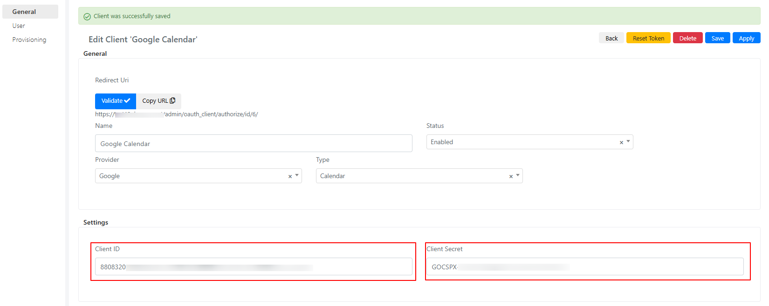Validate the redirect URI
The image size is (769, 306).
pyautogui.click(x=116, y=101)
